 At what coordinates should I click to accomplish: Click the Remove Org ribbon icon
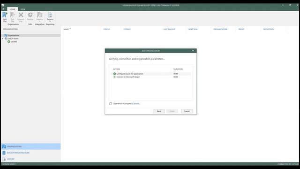[21, 17]
